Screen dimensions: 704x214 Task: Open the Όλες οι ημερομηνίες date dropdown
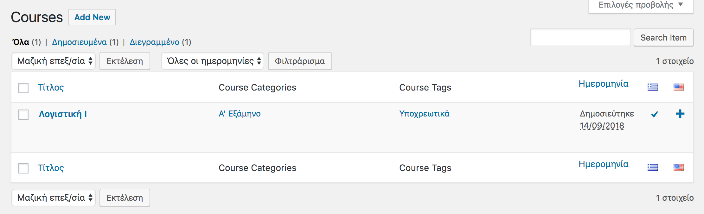(x=213, y=61)
